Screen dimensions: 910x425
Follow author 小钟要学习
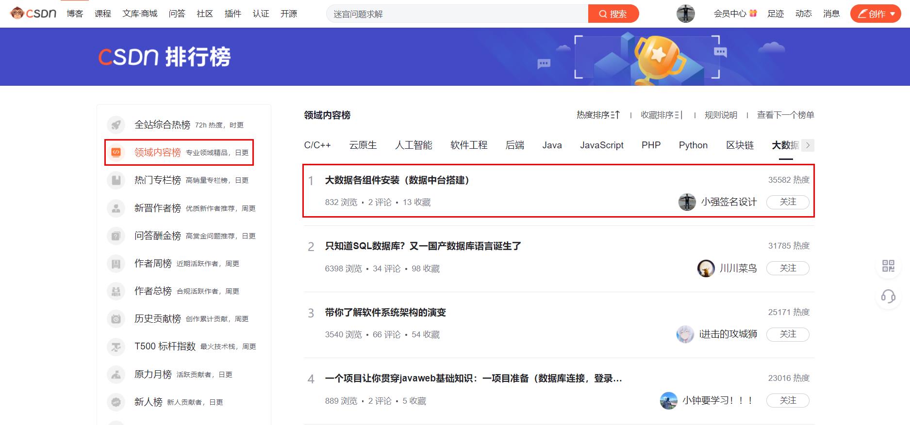[x=788, y=401]
